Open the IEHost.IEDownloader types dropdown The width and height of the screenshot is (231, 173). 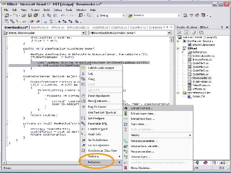click(x=83, y=33)
